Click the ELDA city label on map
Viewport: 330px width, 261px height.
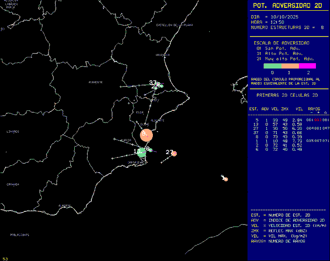tap(140, 113)
